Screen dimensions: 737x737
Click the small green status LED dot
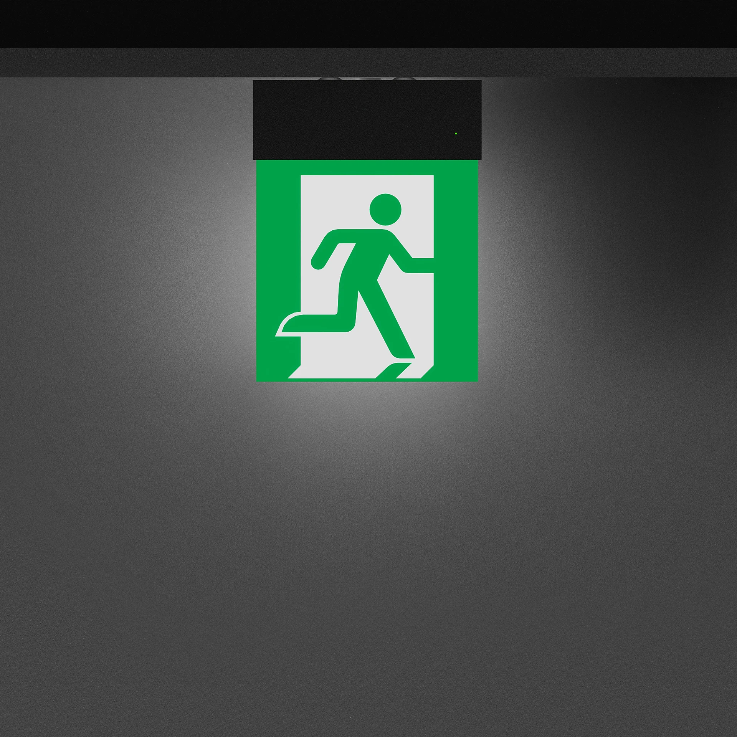click(456, 134)
